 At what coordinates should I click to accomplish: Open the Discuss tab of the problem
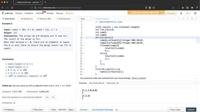point(45,19)
